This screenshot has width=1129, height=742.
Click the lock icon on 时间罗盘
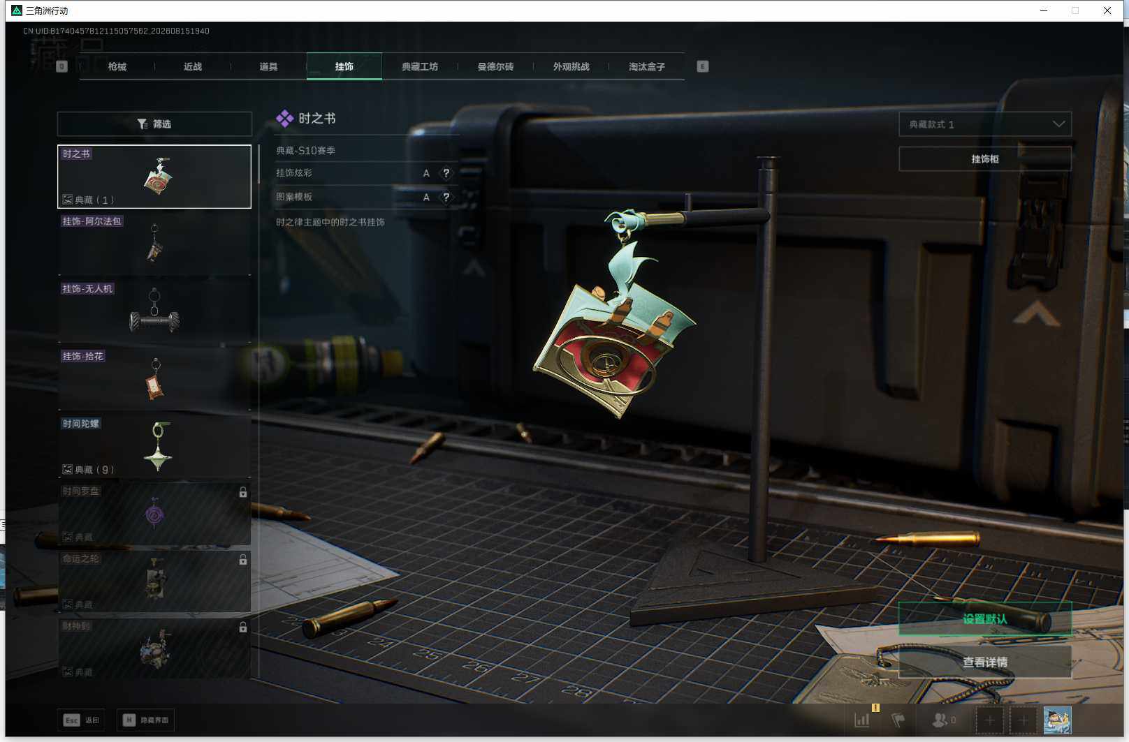coord(243,492)
